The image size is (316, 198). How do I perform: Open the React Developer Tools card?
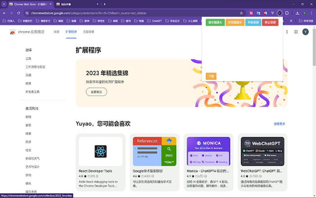(x=101, y=162)
